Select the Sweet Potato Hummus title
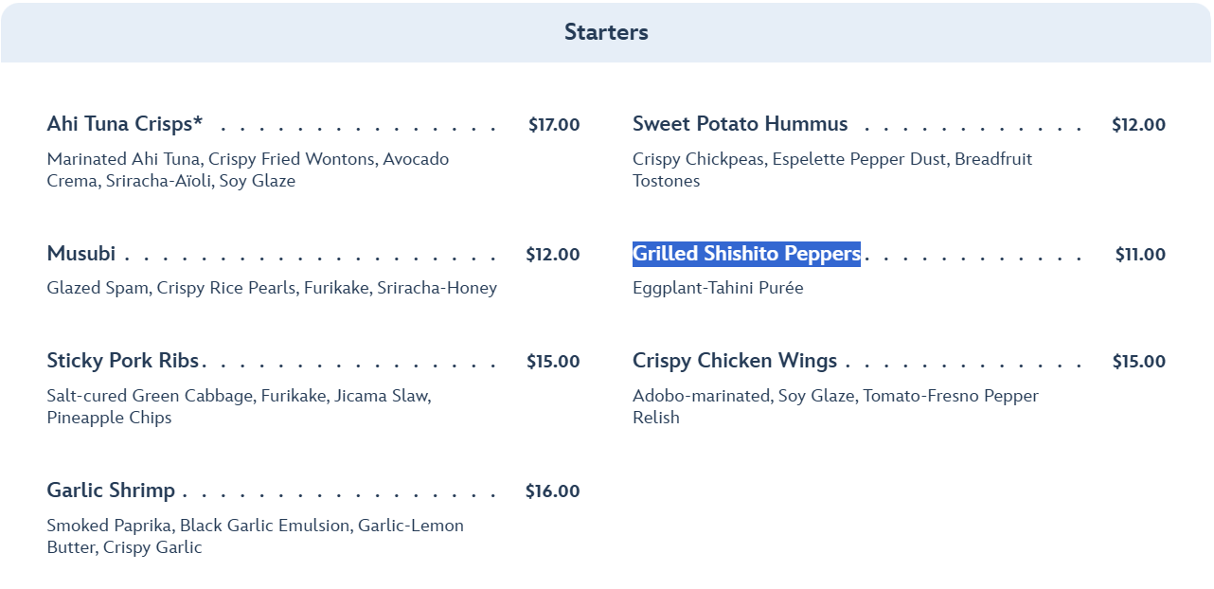Viewport: 1214px width, 589px height. point(740,124)
